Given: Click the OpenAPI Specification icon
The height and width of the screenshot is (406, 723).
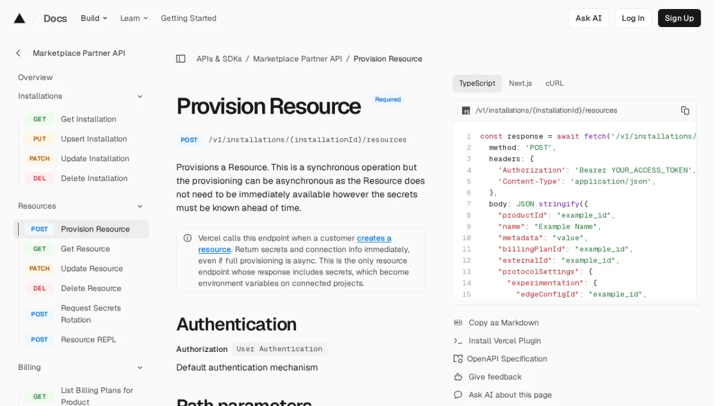Looking at the screenshot, I should [458, 359].
